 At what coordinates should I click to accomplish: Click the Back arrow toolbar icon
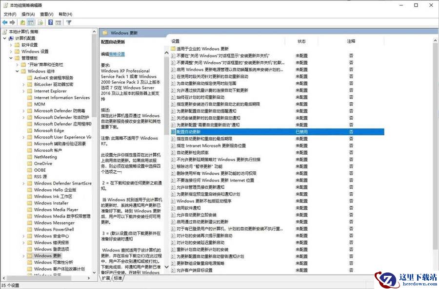[x=5, y=22]
